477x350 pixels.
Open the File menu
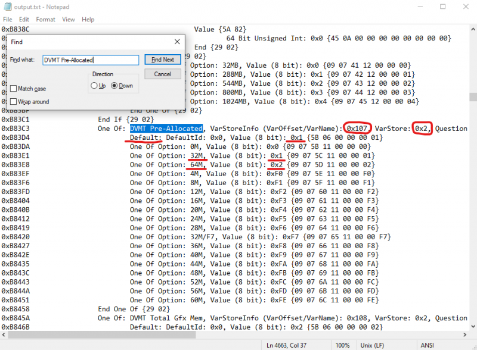8,20
